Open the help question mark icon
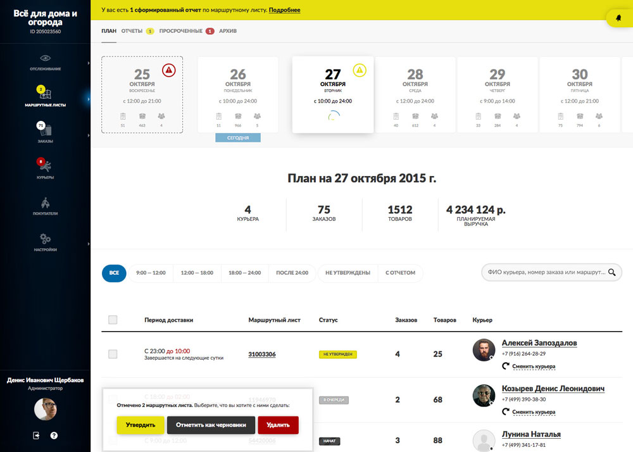The height and width of the screenshot is (452, 633). [54, 436]
